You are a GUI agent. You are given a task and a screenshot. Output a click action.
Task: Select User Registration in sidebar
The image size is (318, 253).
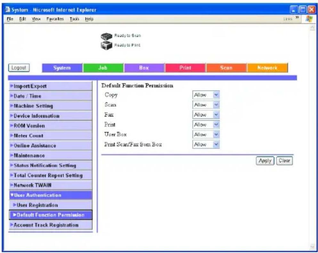click(x=51, y=205)
